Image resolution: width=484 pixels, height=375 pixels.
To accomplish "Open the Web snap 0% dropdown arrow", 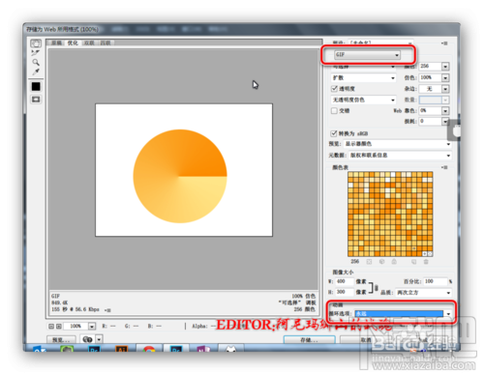I will click(445, 111).
